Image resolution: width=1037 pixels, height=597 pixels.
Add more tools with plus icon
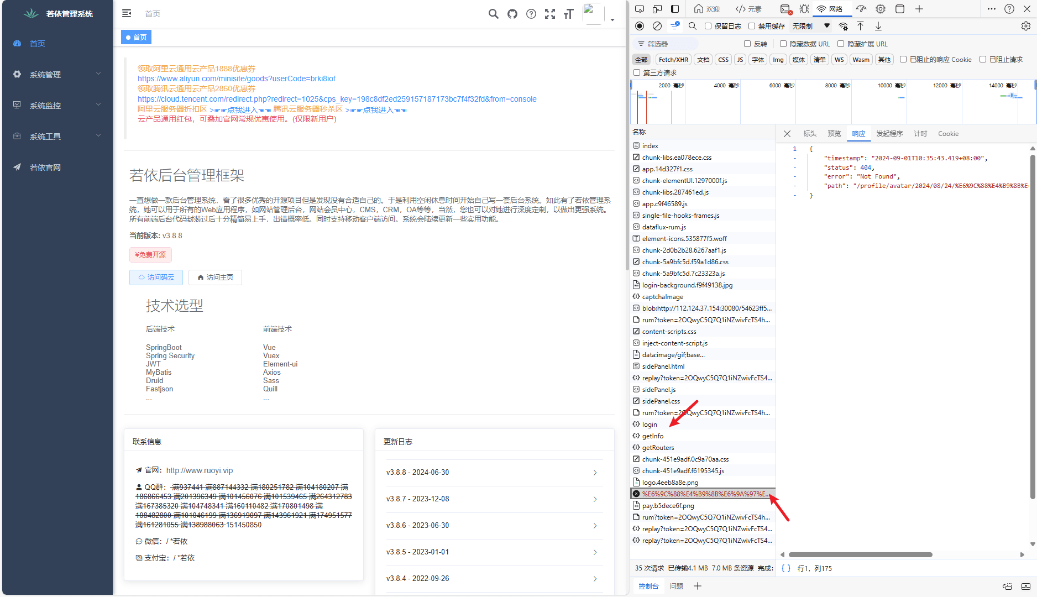pyautogui.click(x=919, y=9)
